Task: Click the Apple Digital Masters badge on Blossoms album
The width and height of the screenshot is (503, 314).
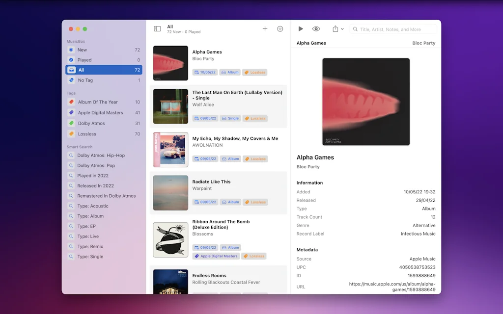Action: [x=216, y=256]
